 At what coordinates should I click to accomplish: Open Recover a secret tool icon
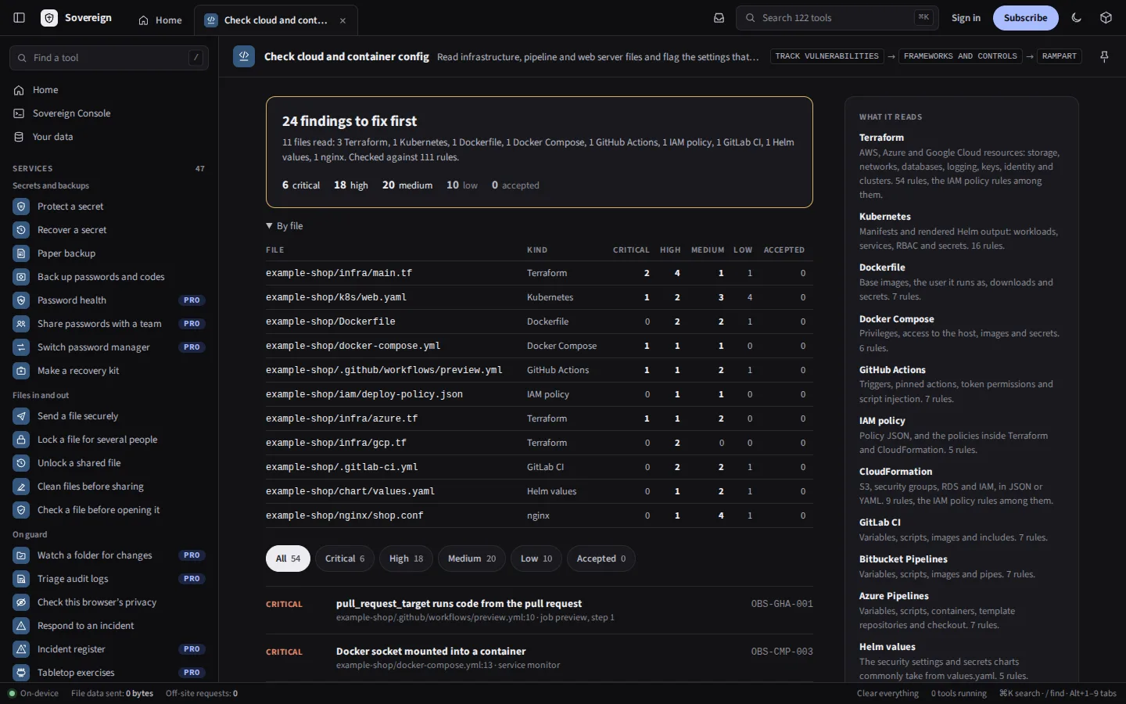pos(21,230)
